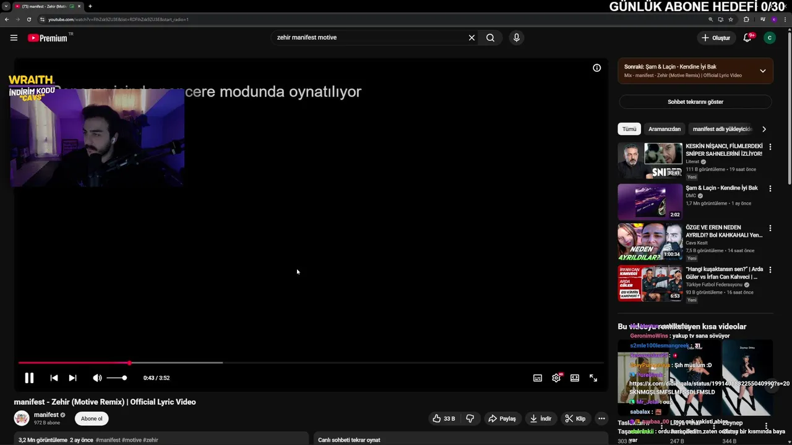Click Literat channel name under sniper video
The height and width of the screenshot is (445, 792).
pos(692,162)
